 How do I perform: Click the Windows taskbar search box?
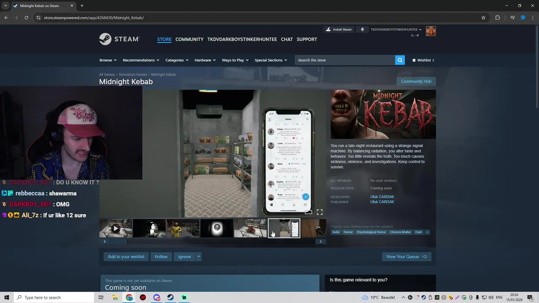54,298
